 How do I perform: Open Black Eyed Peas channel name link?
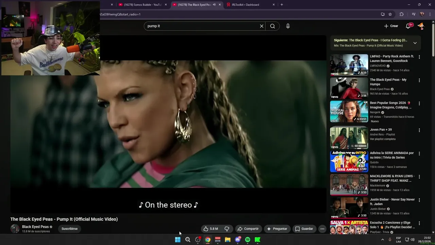pyautogui.click(x=35, y=227)
